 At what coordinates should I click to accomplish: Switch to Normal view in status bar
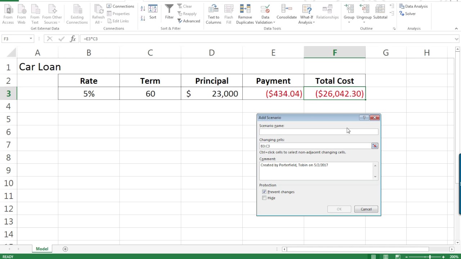373,256
